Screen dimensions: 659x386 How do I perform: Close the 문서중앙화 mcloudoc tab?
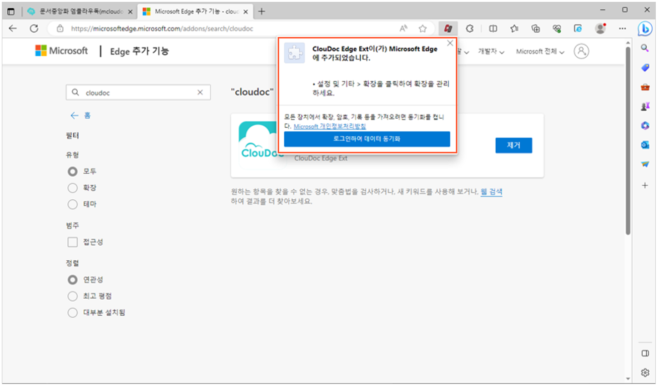tap(130, 12)
